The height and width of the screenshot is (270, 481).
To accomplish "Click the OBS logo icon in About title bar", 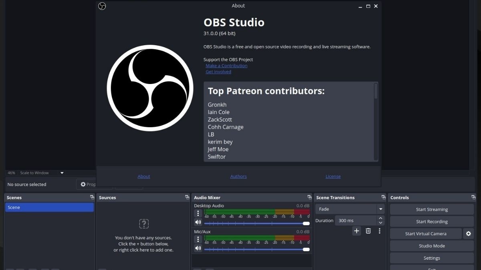I will tap(102, 6).
